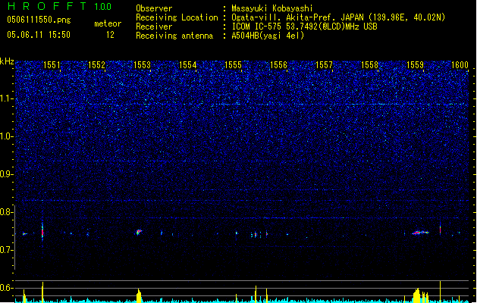Click the 1600 time marker
This screenshot has height=303, width=477.
(x=460, y=65)
